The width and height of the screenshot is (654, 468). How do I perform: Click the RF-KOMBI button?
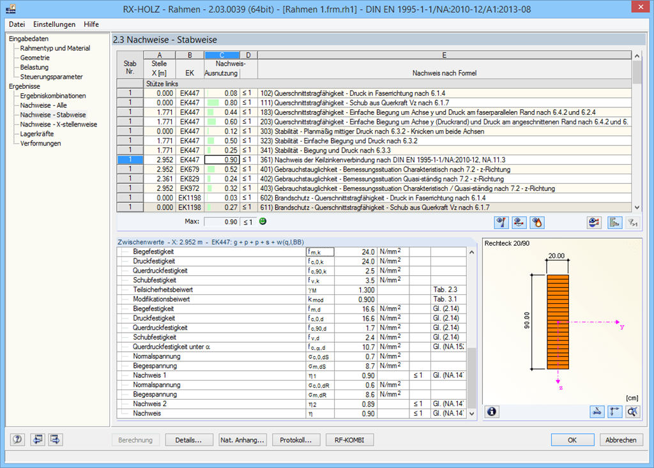click(x=349, y=440)
